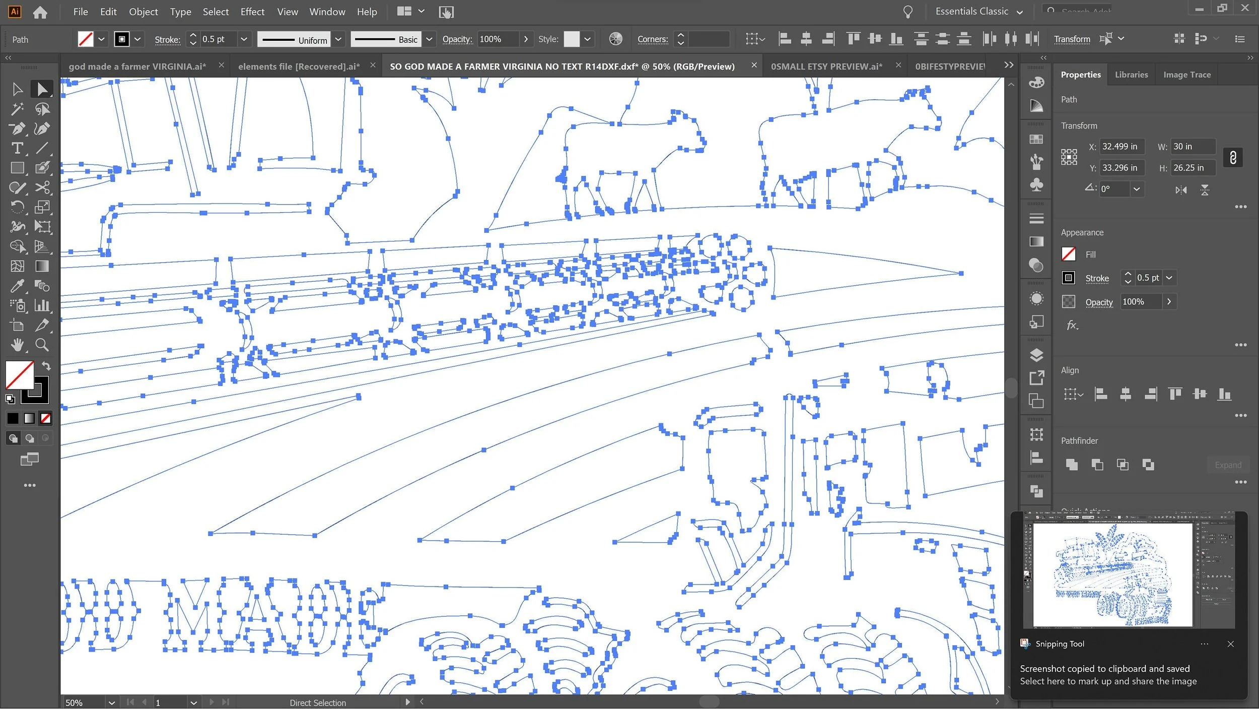Select the Scissors tool
Screen dimensions: 1259x709
point(42,187)
